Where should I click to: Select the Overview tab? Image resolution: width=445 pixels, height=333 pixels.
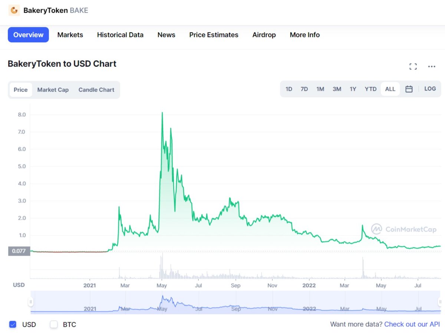point(28,35)
